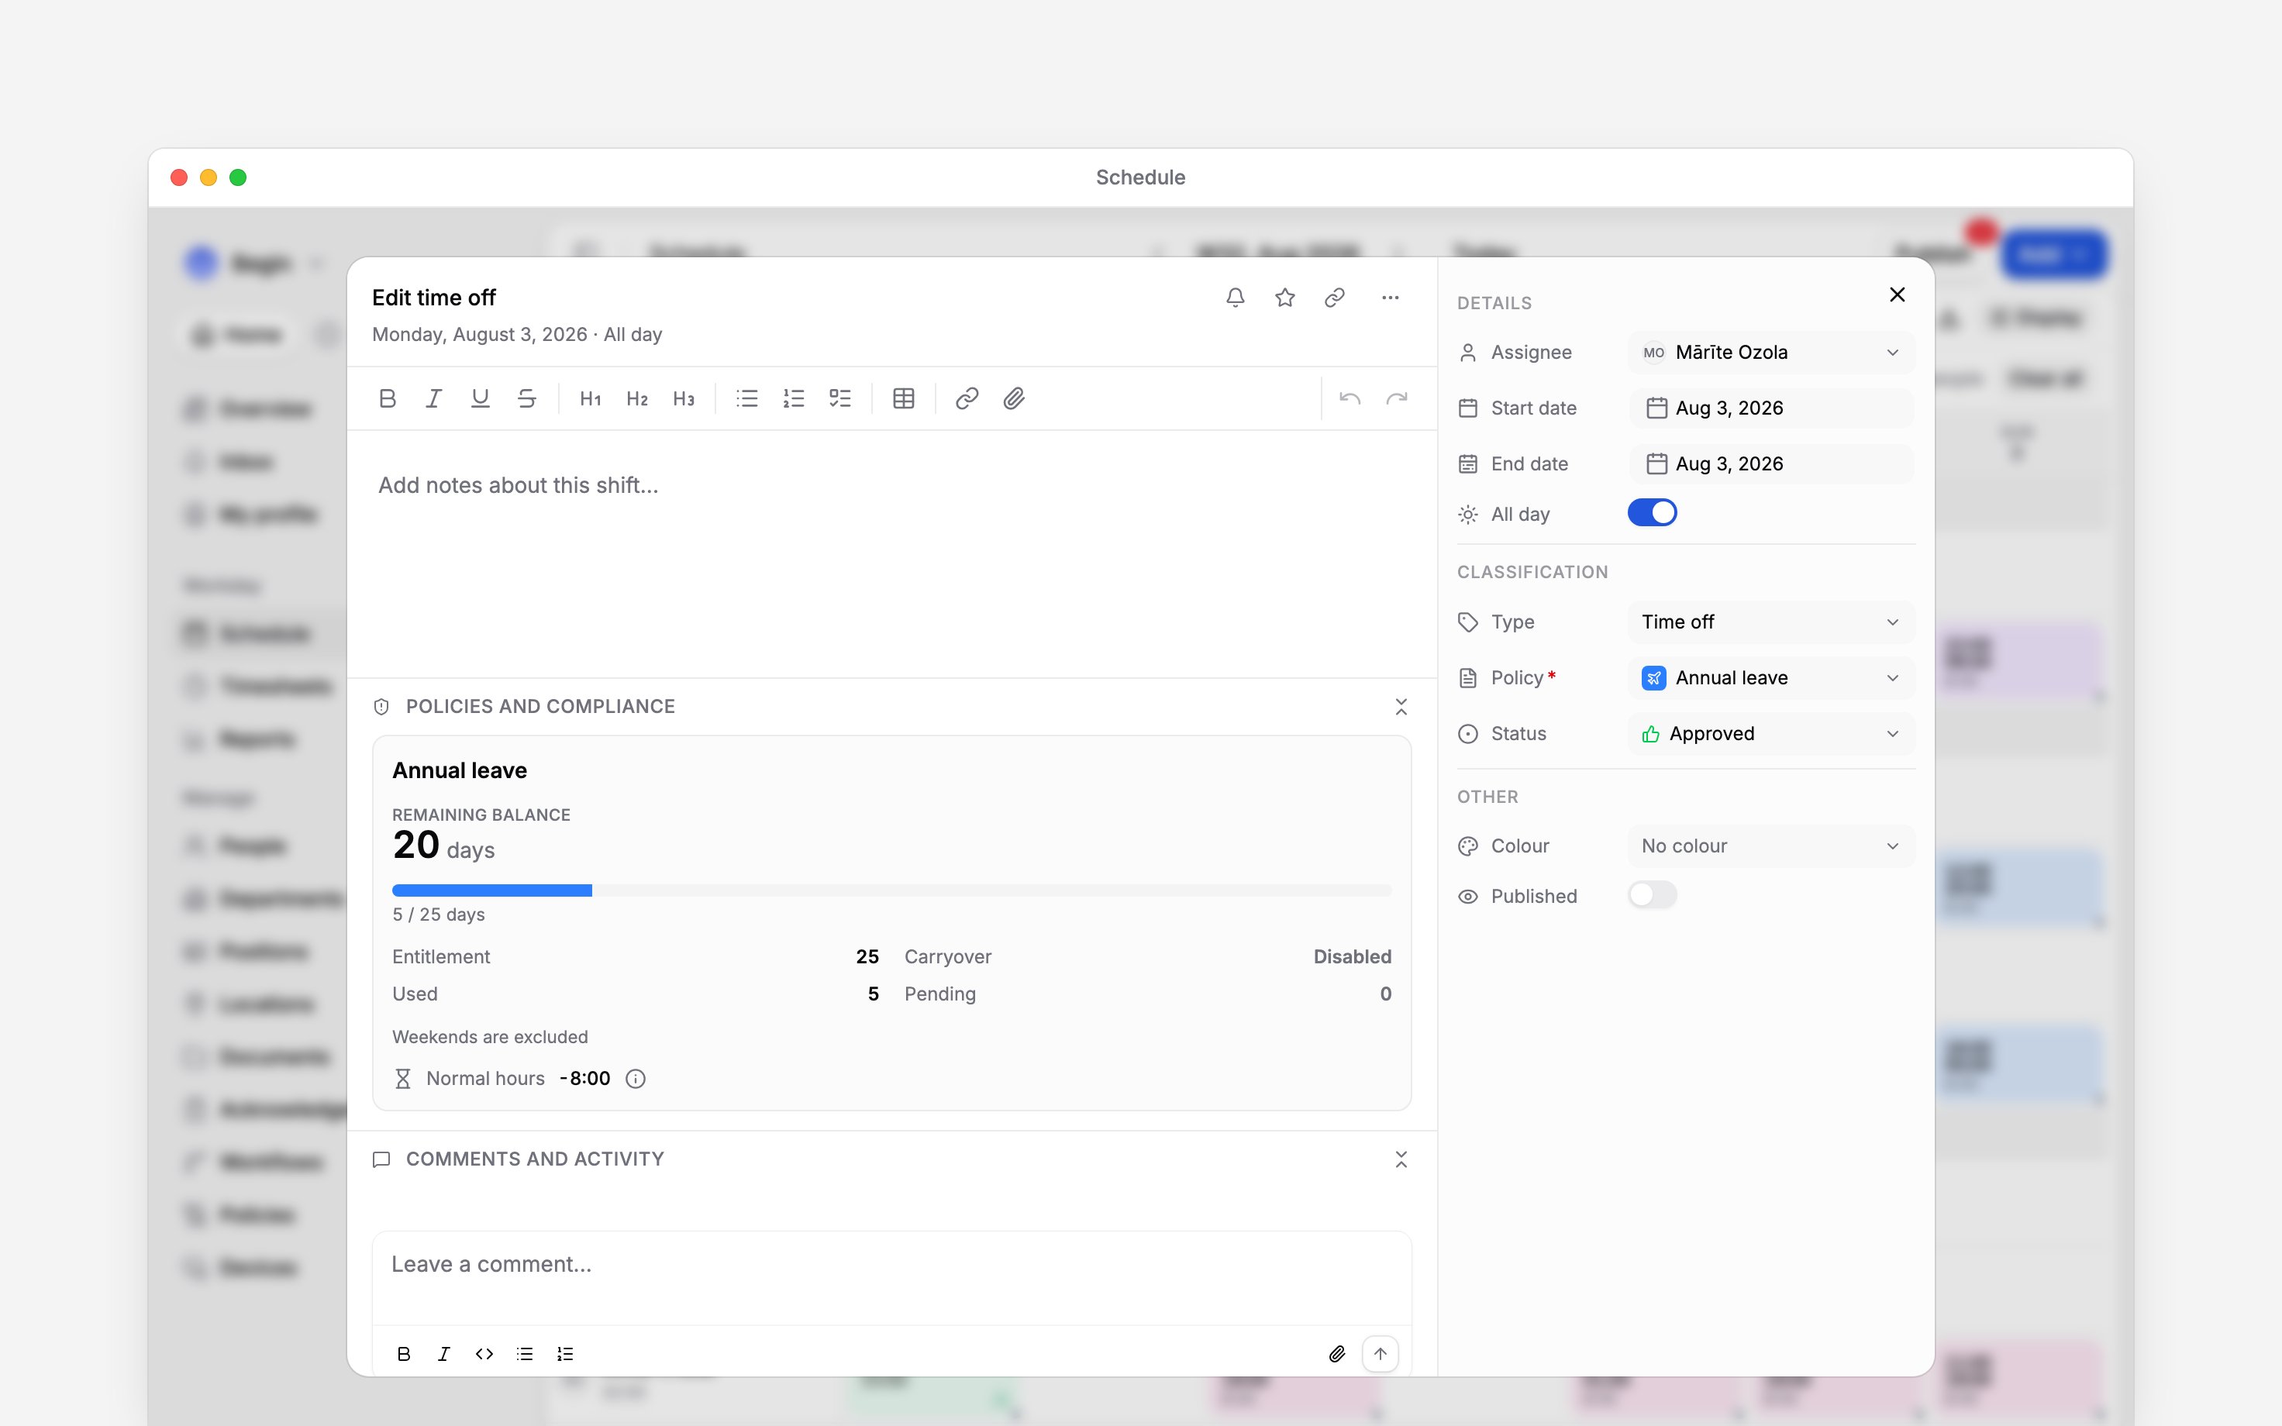
Task: Attach a file to the comment
Action: pyautogui.click(x=1337, y=1355)
